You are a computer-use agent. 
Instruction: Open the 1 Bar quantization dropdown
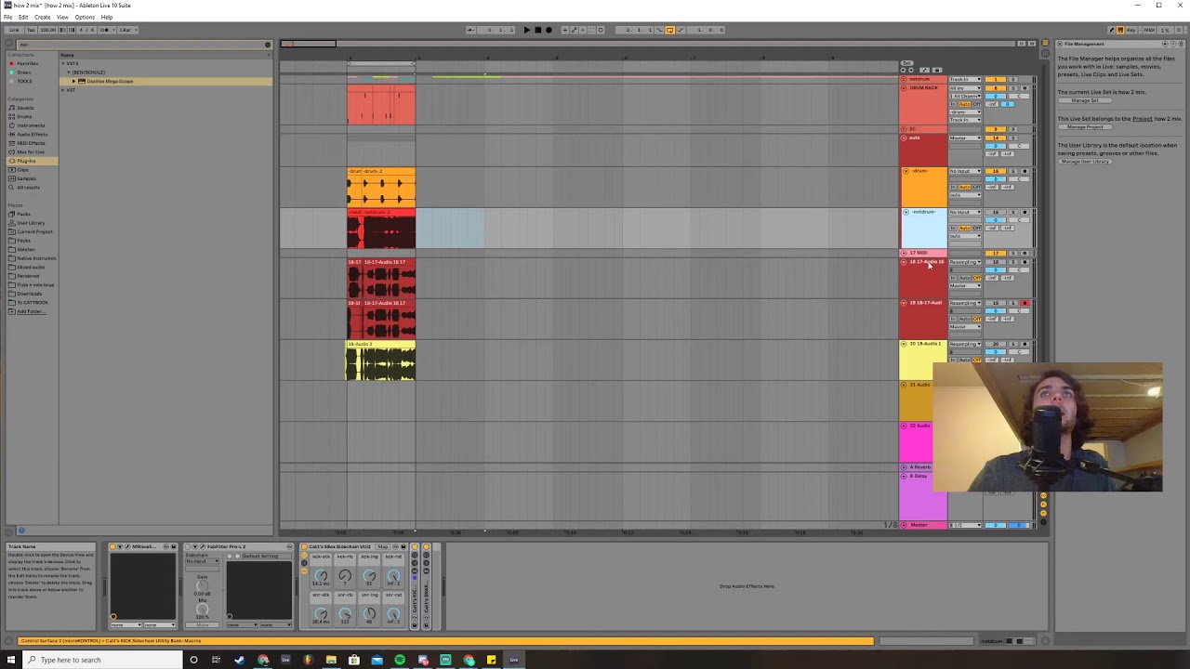pyautogui.click(x=128, y=30)
